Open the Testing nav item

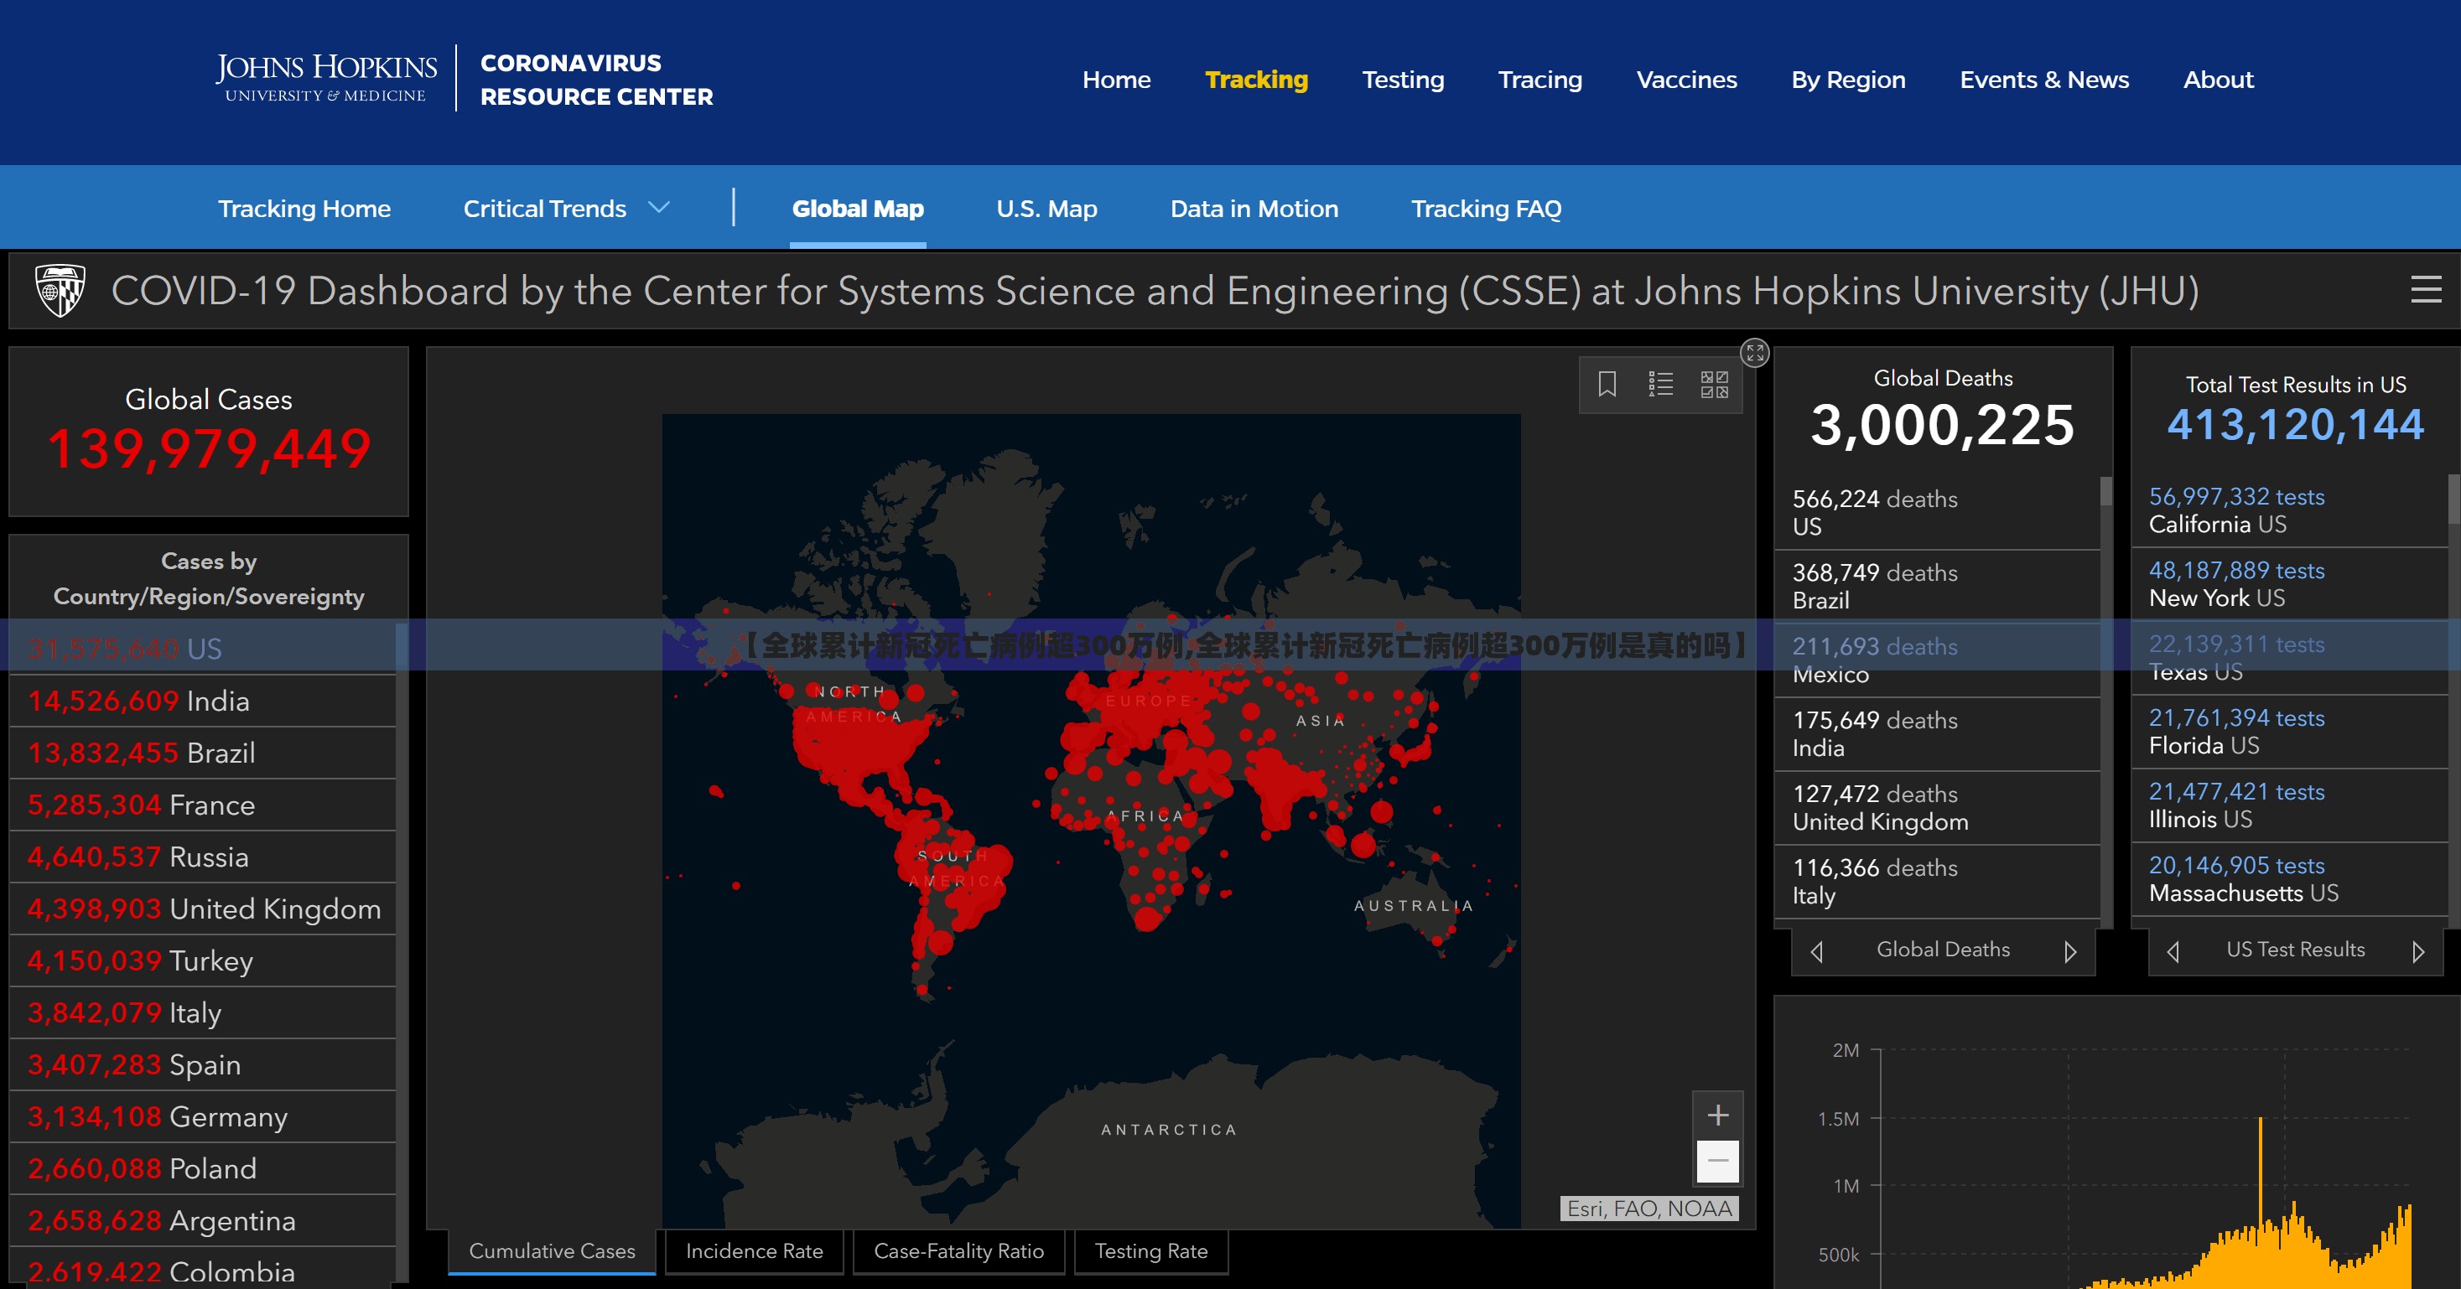pos(1403,80)
